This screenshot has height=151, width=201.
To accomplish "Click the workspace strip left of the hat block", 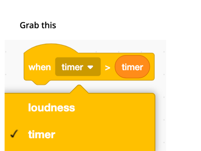I will 14,66.
